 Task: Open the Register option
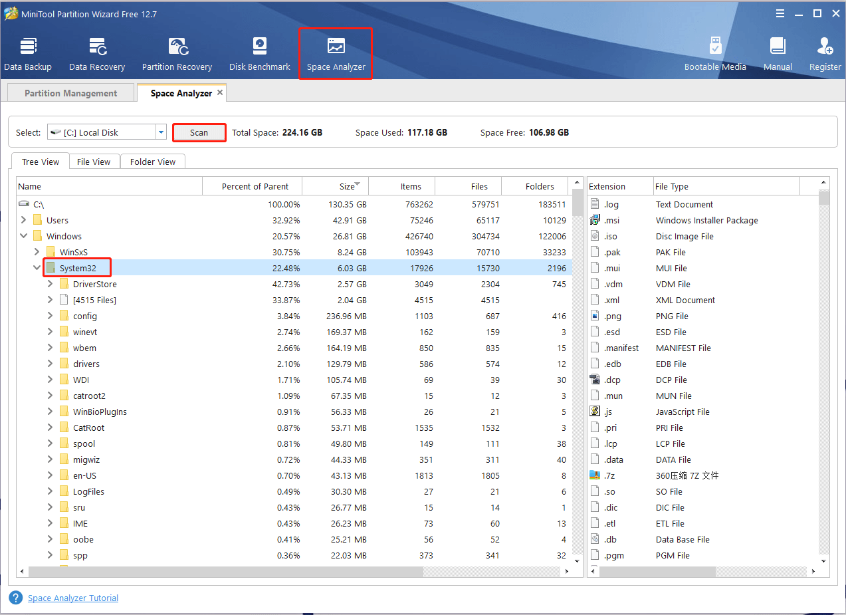click(x=825, y=54)
